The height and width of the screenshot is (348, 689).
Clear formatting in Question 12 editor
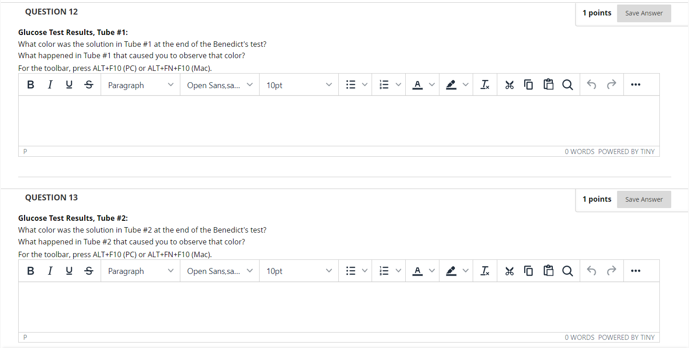pyautogui.click(x=485, y=85)
